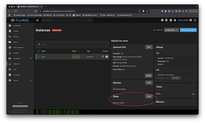Image resolution: width=205 pixels, height=123 pixels.
Task: Open the Shares sidebar icon
Action: tap(10, 42)
